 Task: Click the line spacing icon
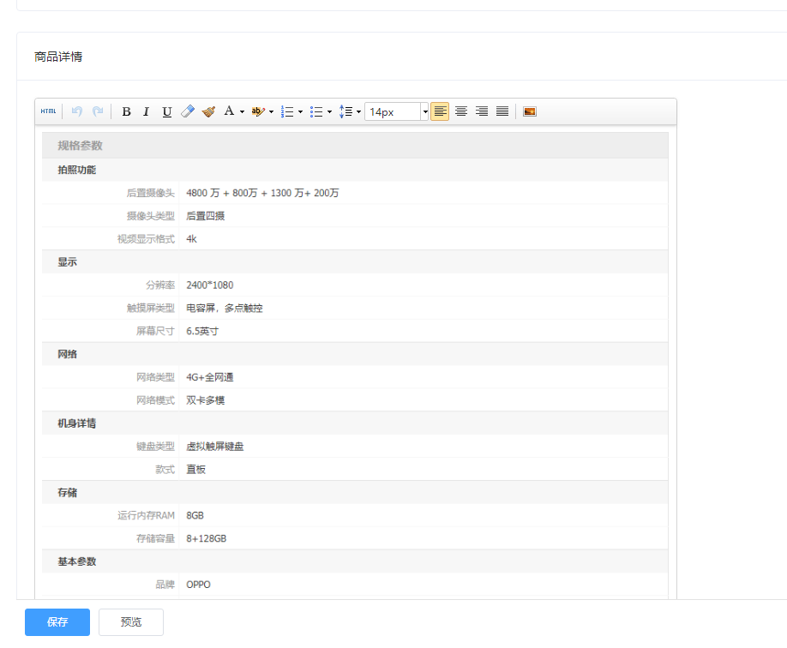pos(345,111)
